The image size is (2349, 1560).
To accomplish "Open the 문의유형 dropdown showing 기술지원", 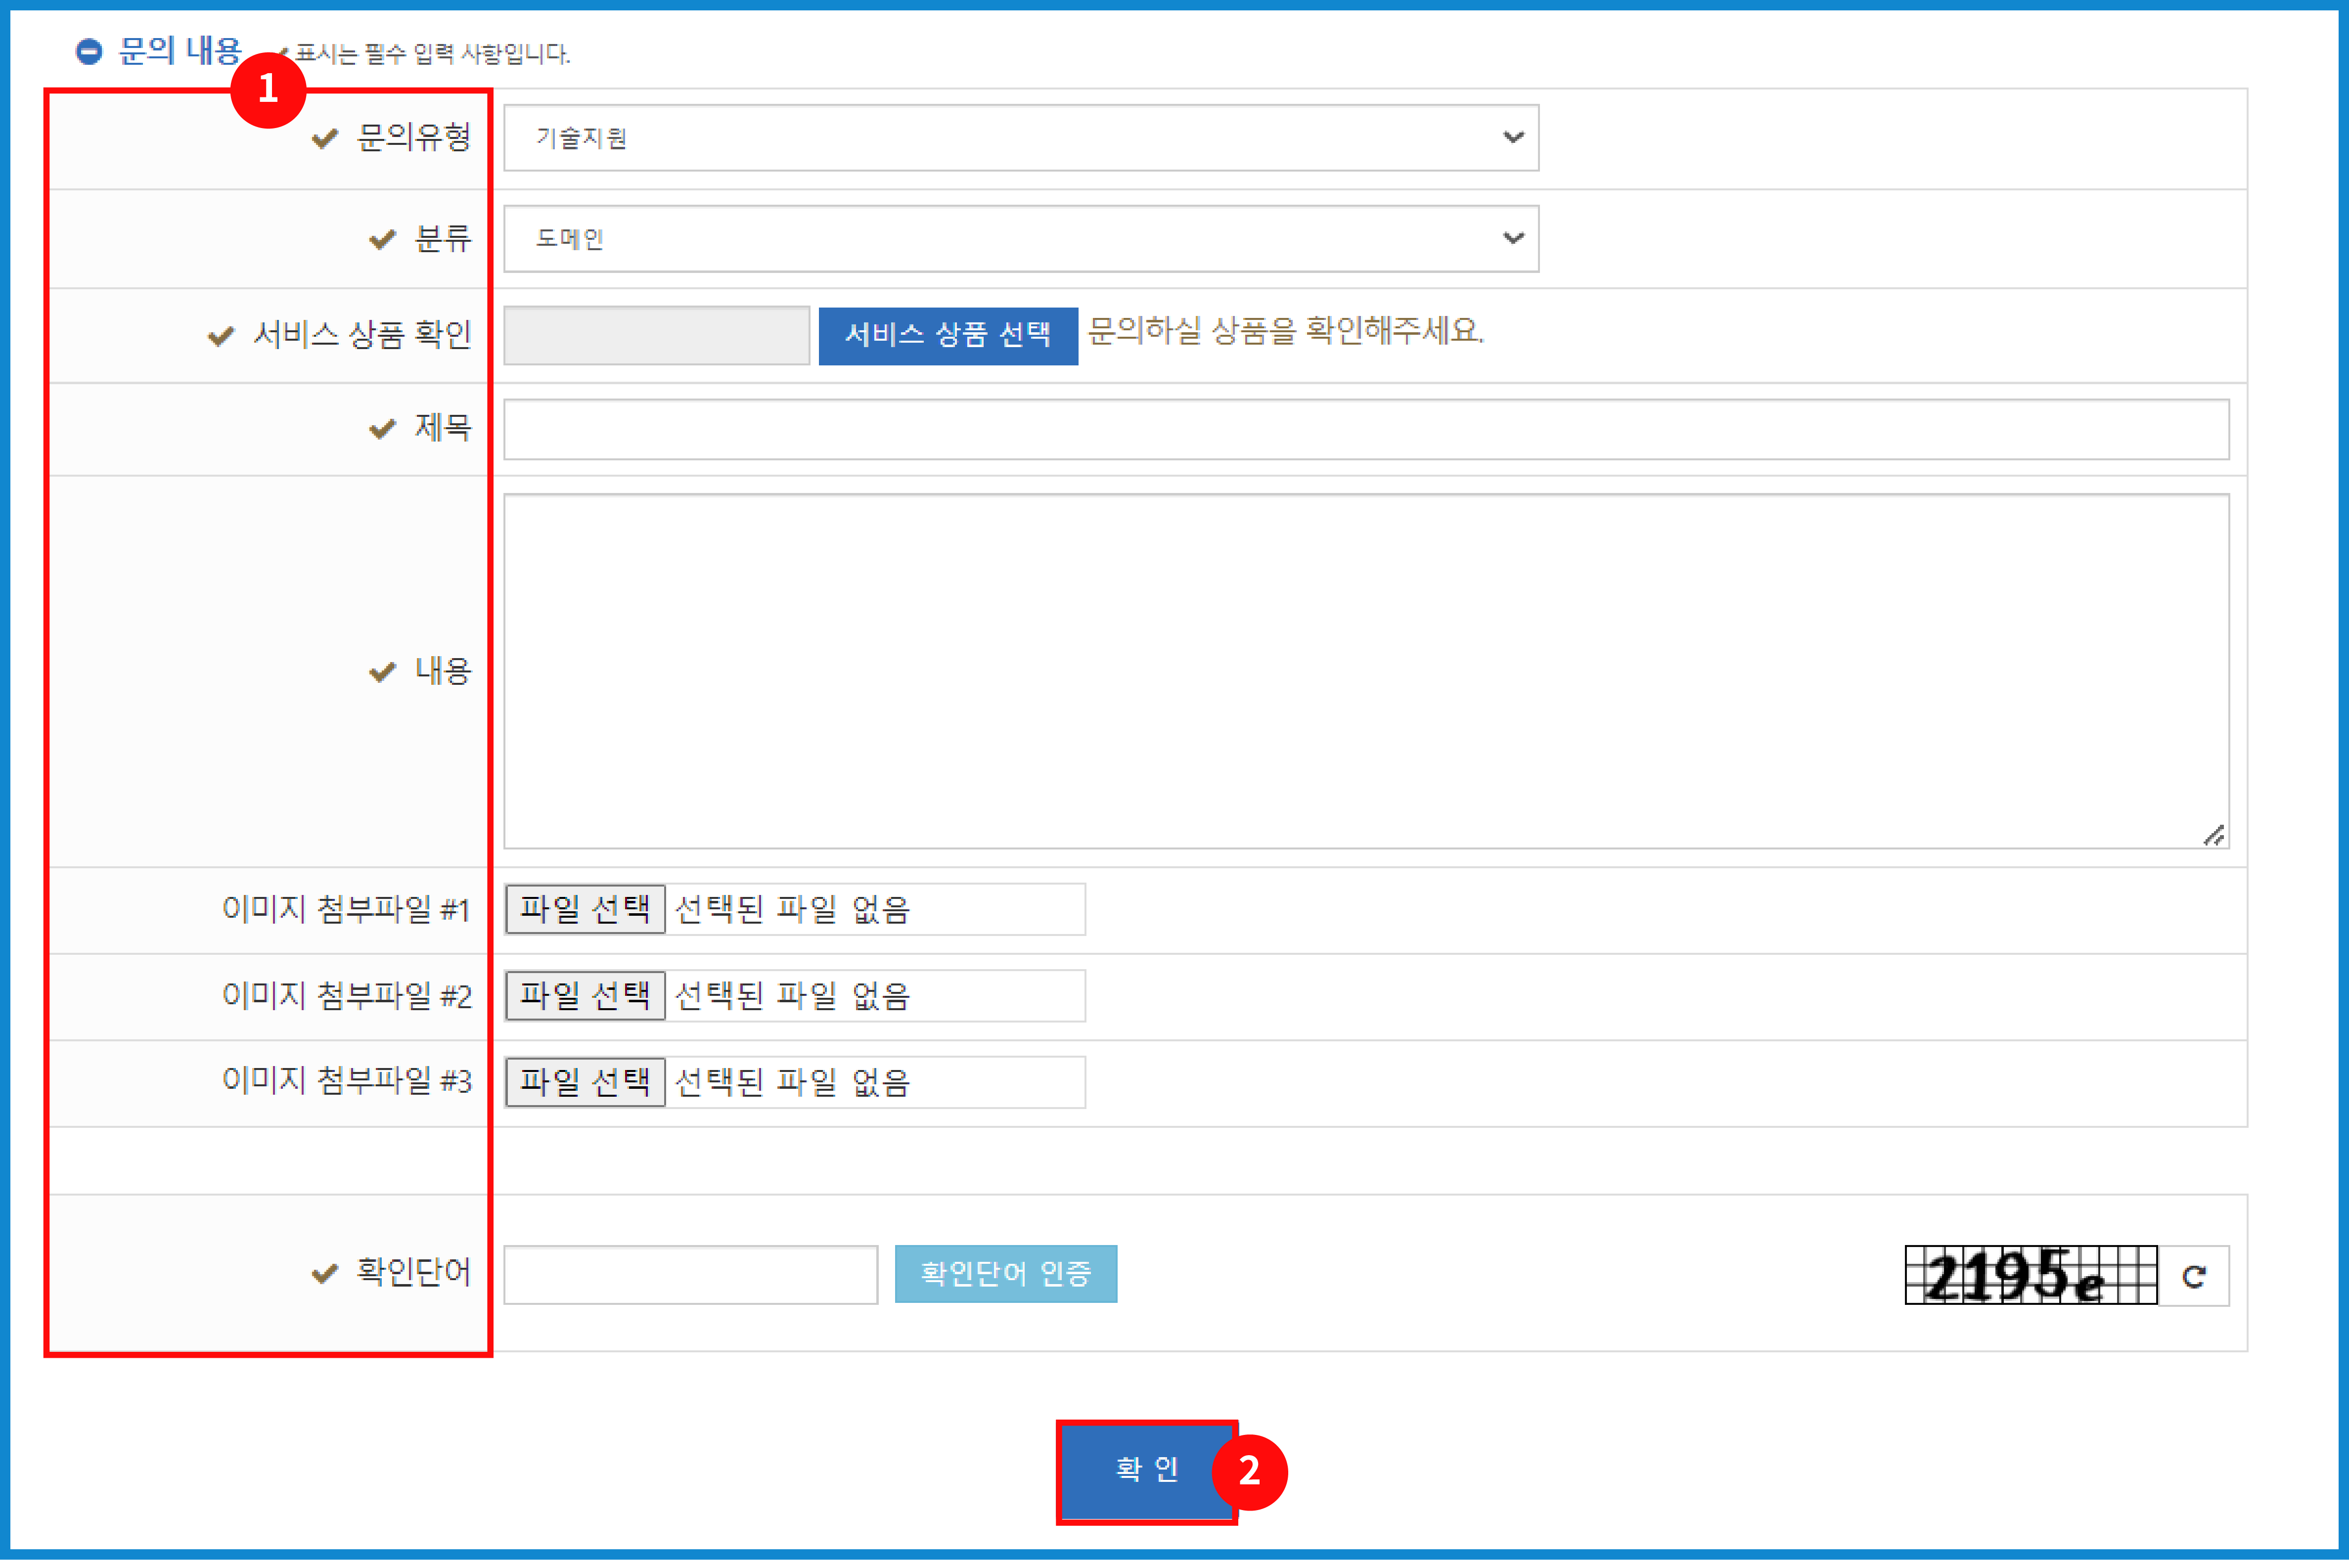I will 1020,138.
